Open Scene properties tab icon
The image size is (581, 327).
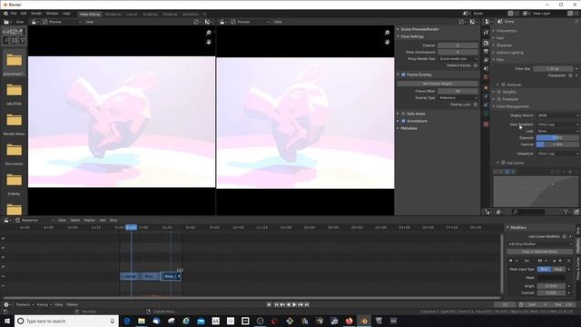coord(487,69)
